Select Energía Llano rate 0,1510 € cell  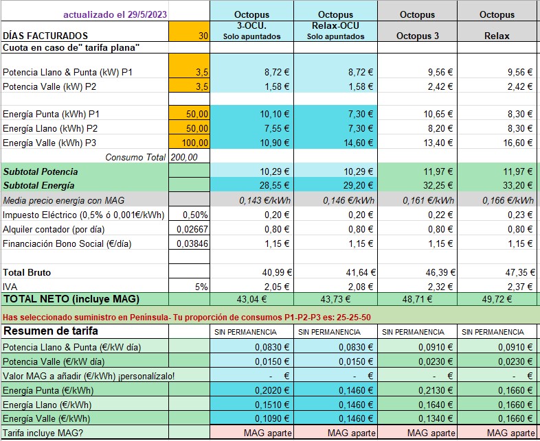point(251,404)
